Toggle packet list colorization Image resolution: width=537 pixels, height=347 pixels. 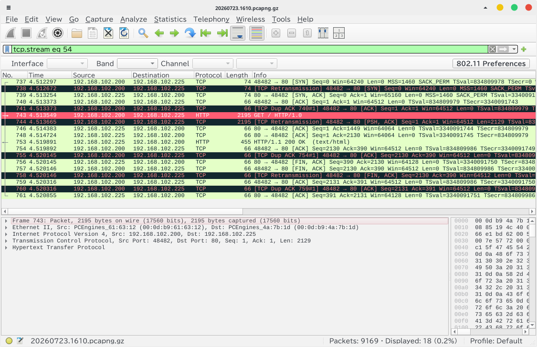tap(257, 33)
